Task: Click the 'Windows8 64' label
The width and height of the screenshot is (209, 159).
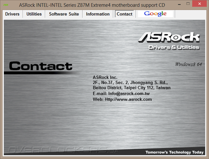Action: pos(188,64)
